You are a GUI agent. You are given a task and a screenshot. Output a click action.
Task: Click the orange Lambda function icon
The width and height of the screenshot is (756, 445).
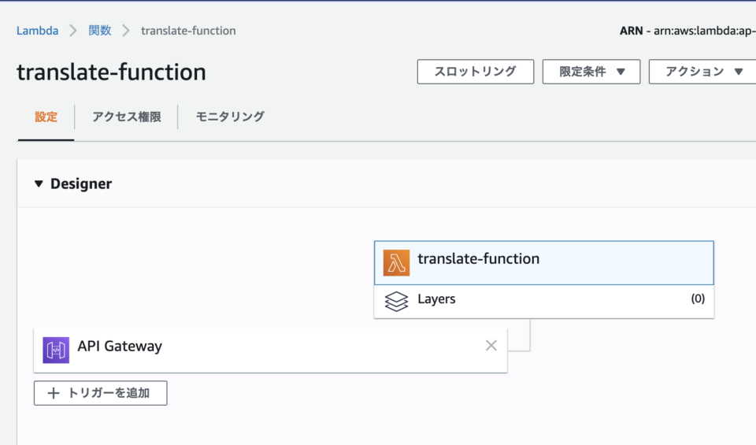click(x=396, y=263)
